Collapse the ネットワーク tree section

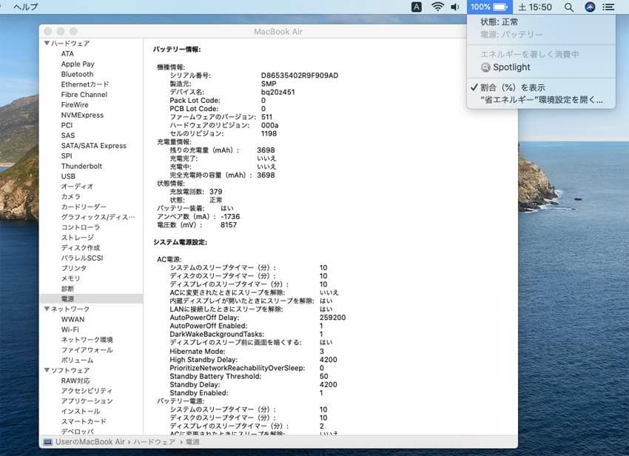47,309
